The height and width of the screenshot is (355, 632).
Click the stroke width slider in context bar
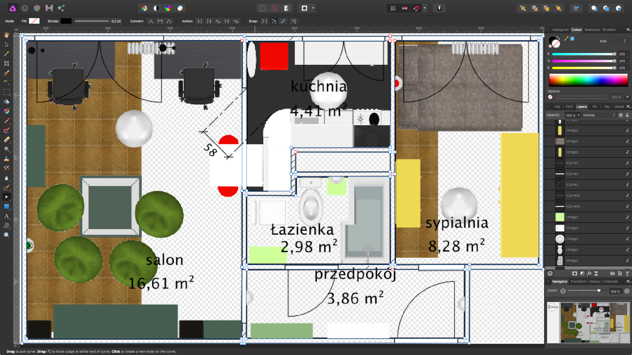click(x=92, y=21)
